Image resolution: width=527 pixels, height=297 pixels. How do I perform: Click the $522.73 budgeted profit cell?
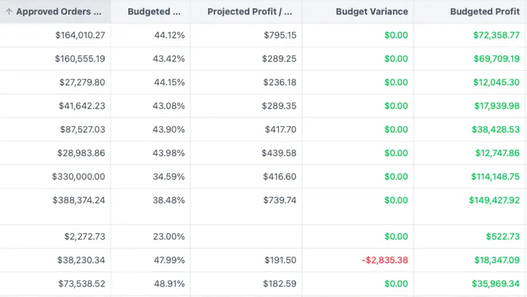[x=502, y=237]
